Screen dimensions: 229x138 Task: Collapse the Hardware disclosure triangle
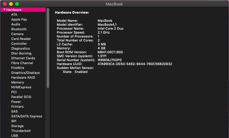(4, 10)
